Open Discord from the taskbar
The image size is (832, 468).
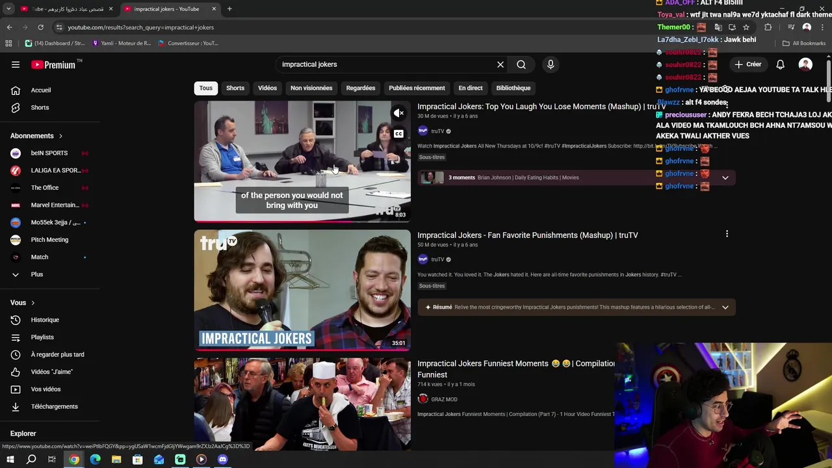click(222, 460)
